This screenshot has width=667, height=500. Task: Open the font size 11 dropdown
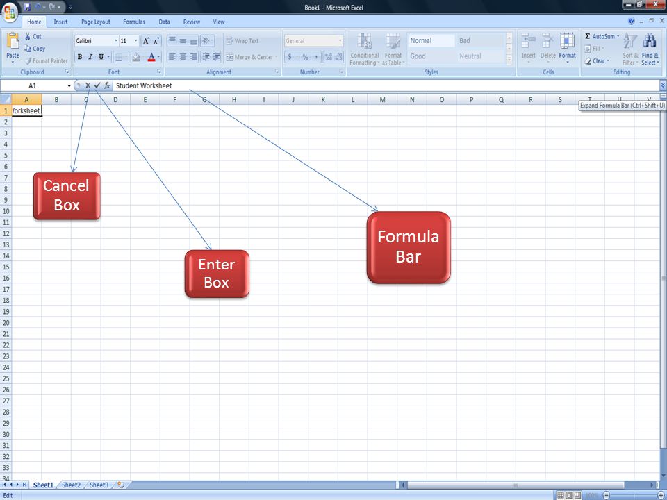135,41
